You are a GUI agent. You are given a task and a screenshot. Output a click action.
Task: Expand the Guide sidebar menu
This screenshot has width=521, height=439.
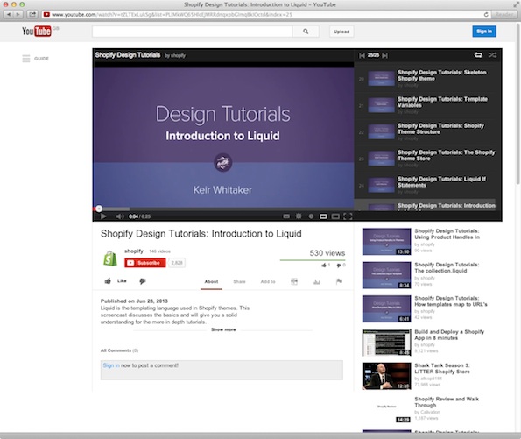click(x=35, y=59)
